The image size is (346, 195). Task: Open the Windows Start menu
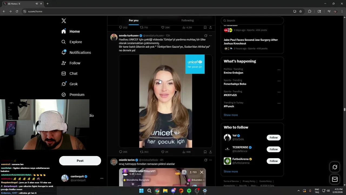click(141, 191)
